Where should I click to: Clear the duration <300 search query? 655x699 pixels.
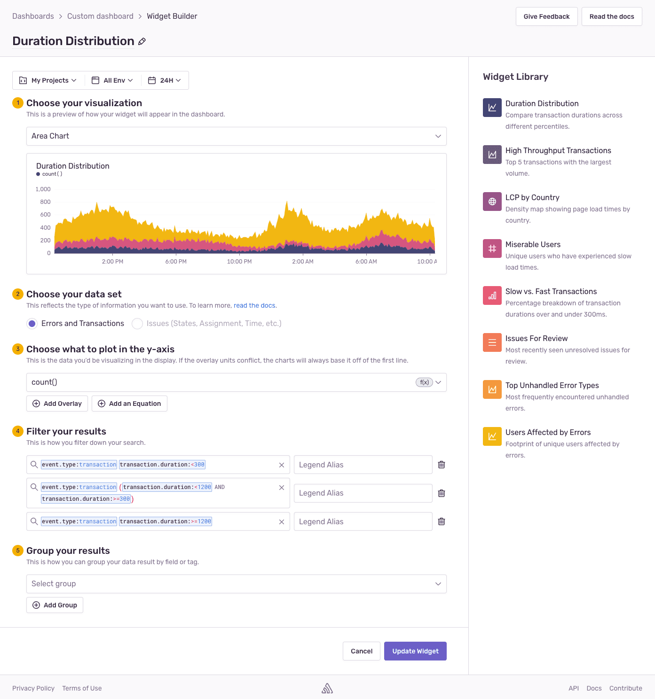(x=282, y=465)
